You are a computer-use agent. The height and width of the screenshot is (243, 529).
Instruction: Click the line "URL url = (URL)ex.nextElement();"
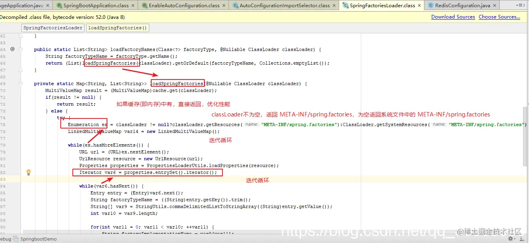124,152
